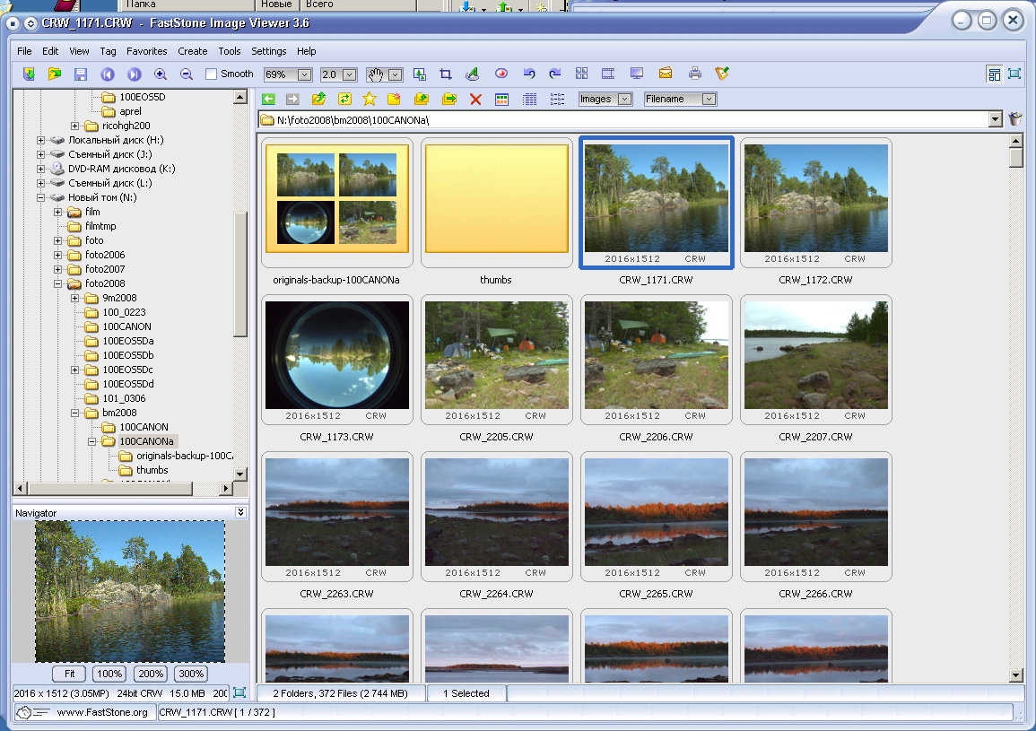1036x731 pixels.
Task: Click the Zoom In magnifier icon
Action: tap(161, 74)
